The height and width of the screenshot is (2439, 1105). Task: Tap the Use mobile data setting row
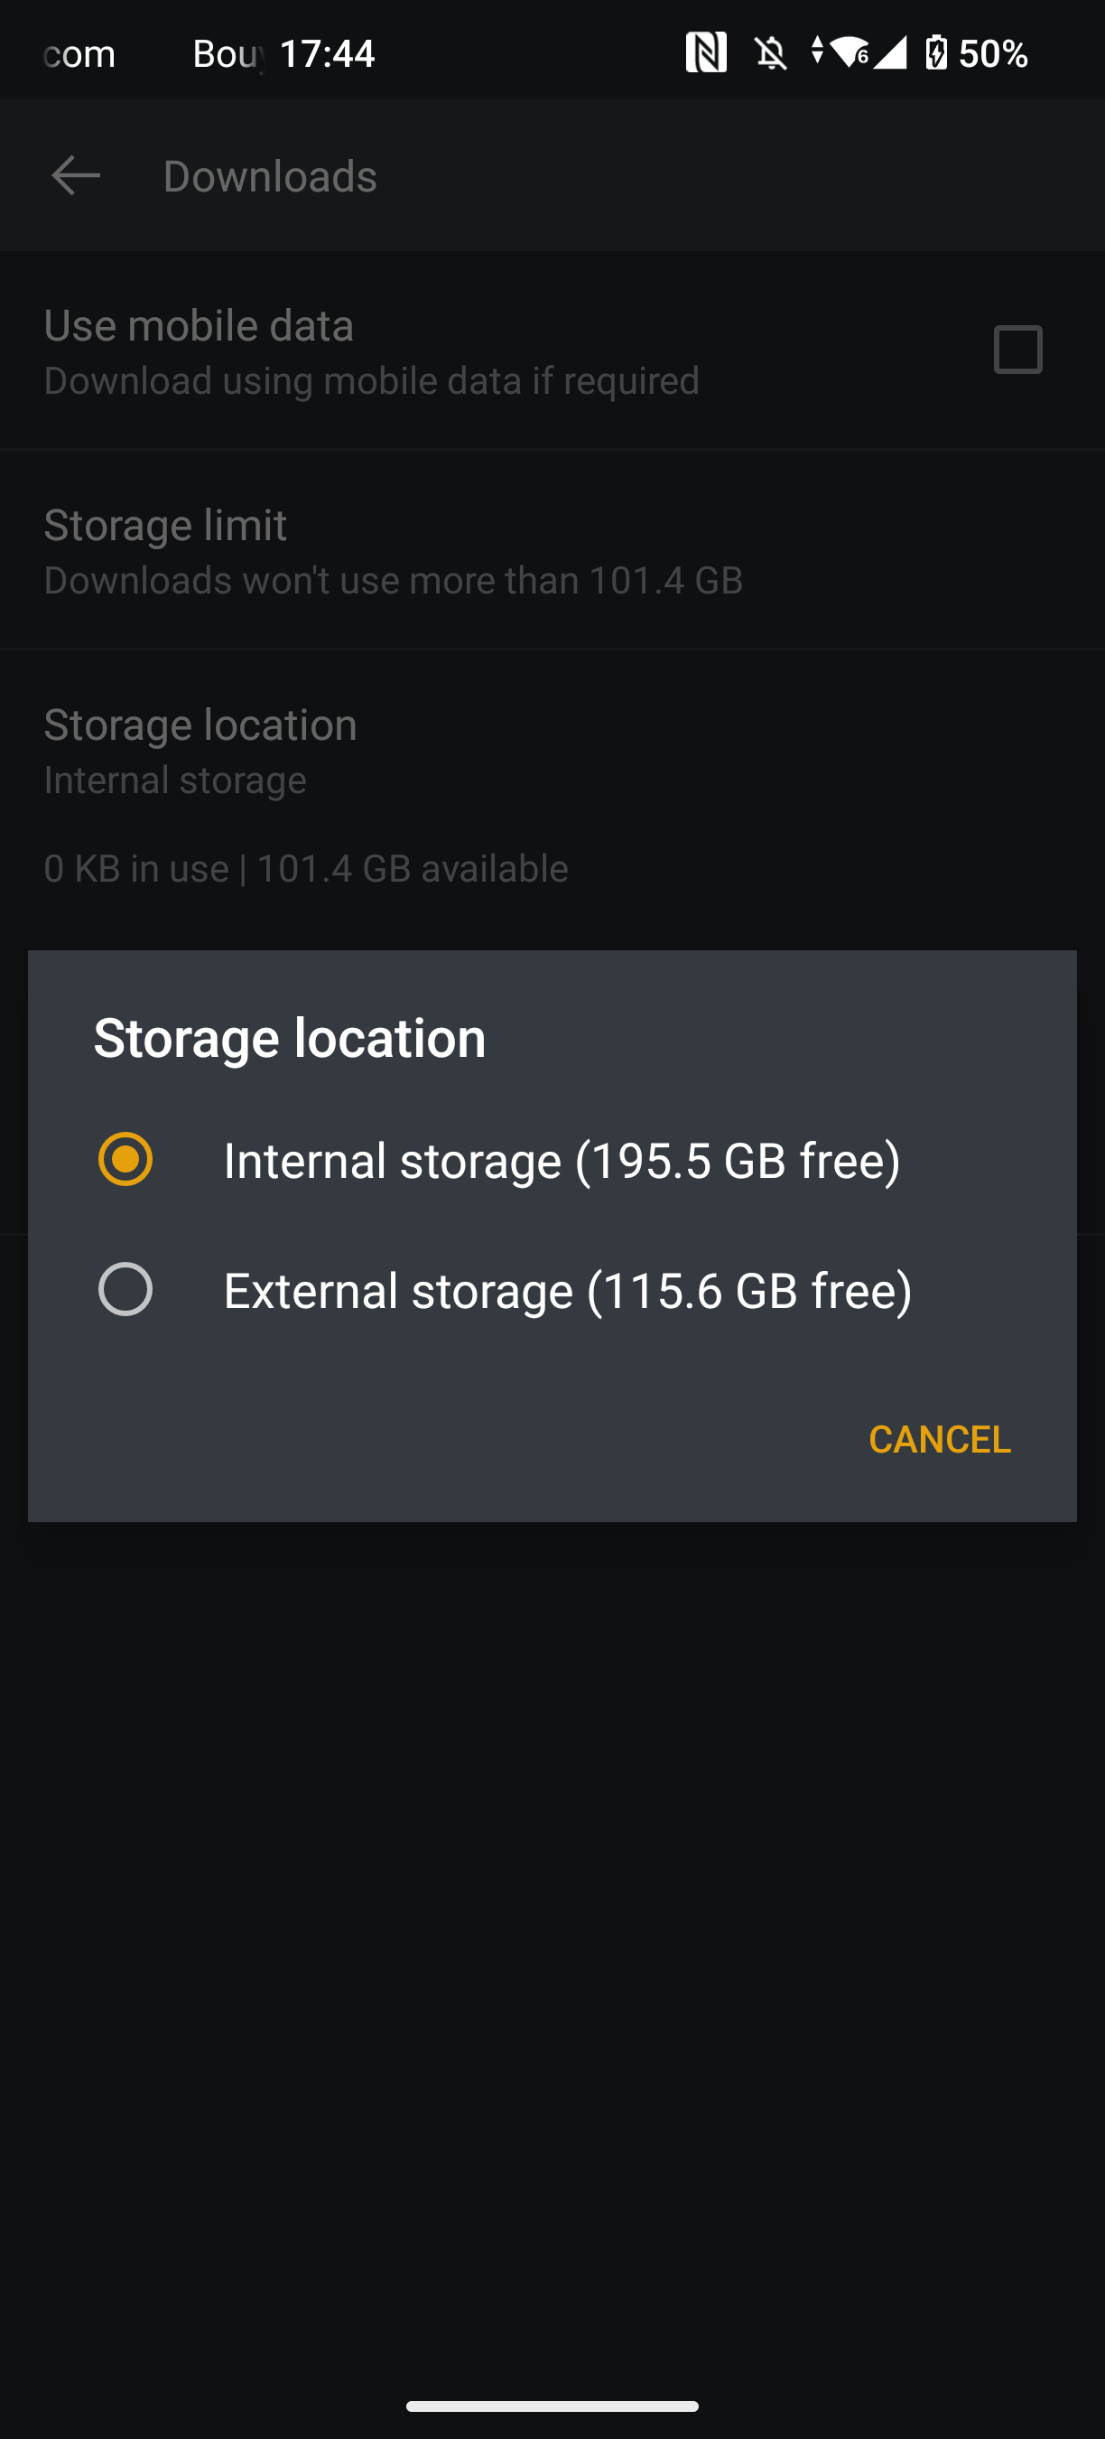pos(371,351)
